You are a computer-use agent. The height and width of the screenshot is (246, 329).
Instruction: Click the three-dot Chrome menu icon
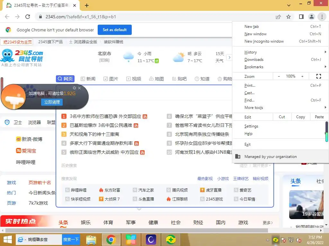[x=322, y=17]
